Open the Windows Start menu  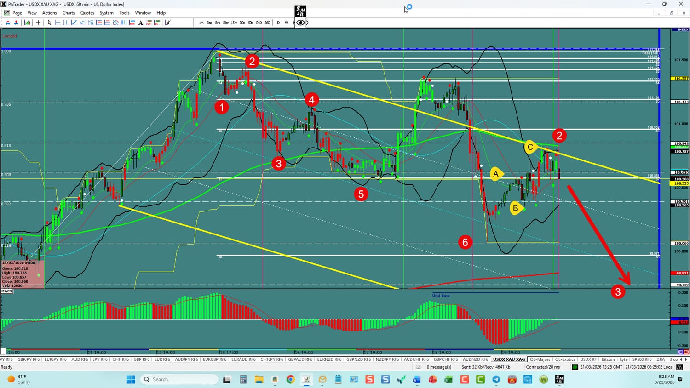[x=131, y=379]
